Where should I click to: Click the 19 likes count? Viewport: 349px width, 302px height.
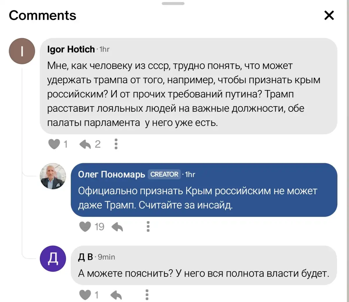pyautogui.click(x=99, y=227)
